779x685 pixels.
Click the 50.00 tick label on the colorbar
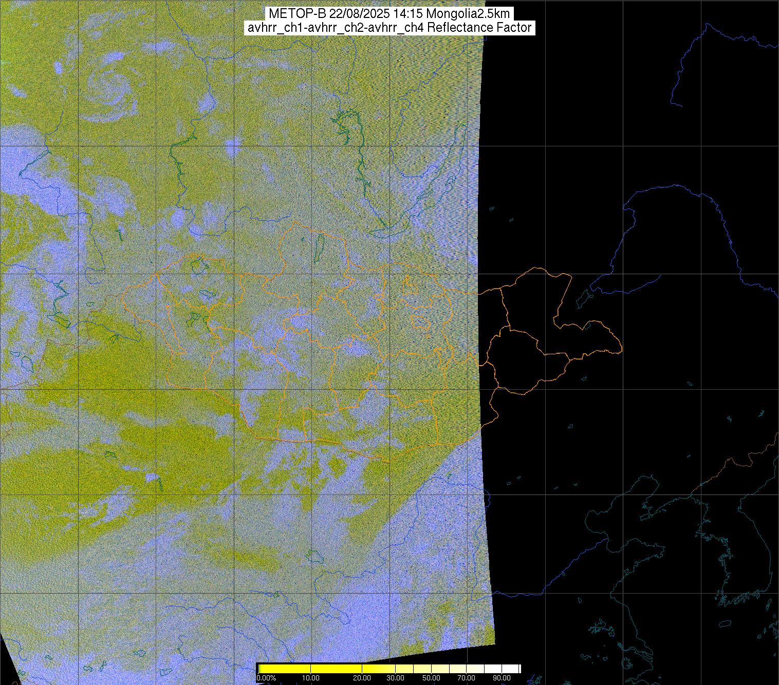[432, 678]
